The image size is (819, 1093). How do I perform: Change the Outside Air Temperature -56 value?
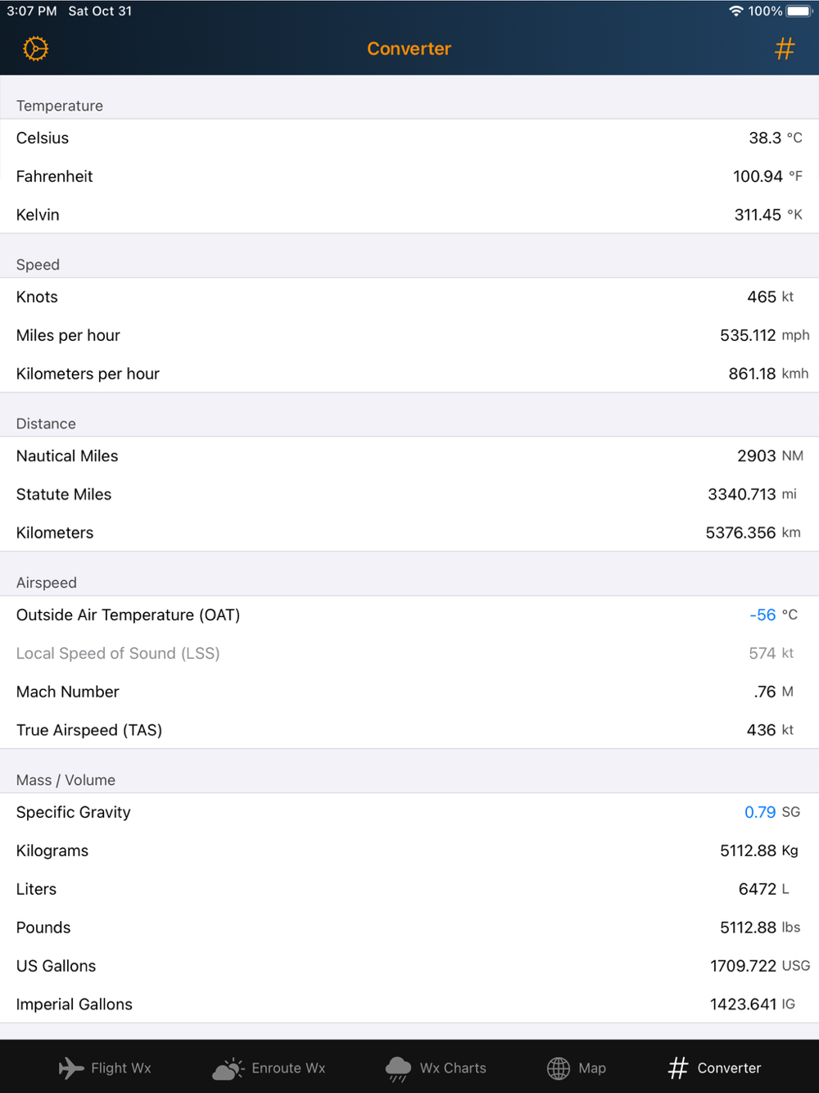[762, 615]
